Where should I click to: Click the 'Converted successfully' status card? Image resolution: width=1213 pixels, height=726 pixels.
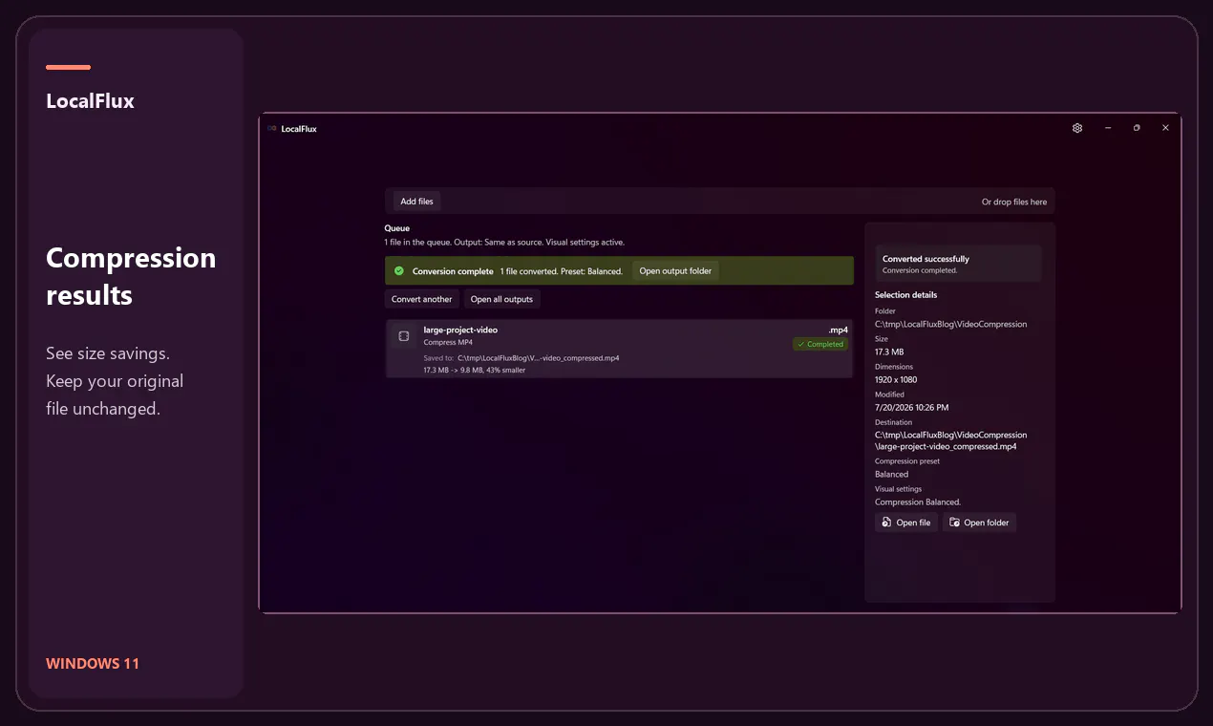(959, 264)
